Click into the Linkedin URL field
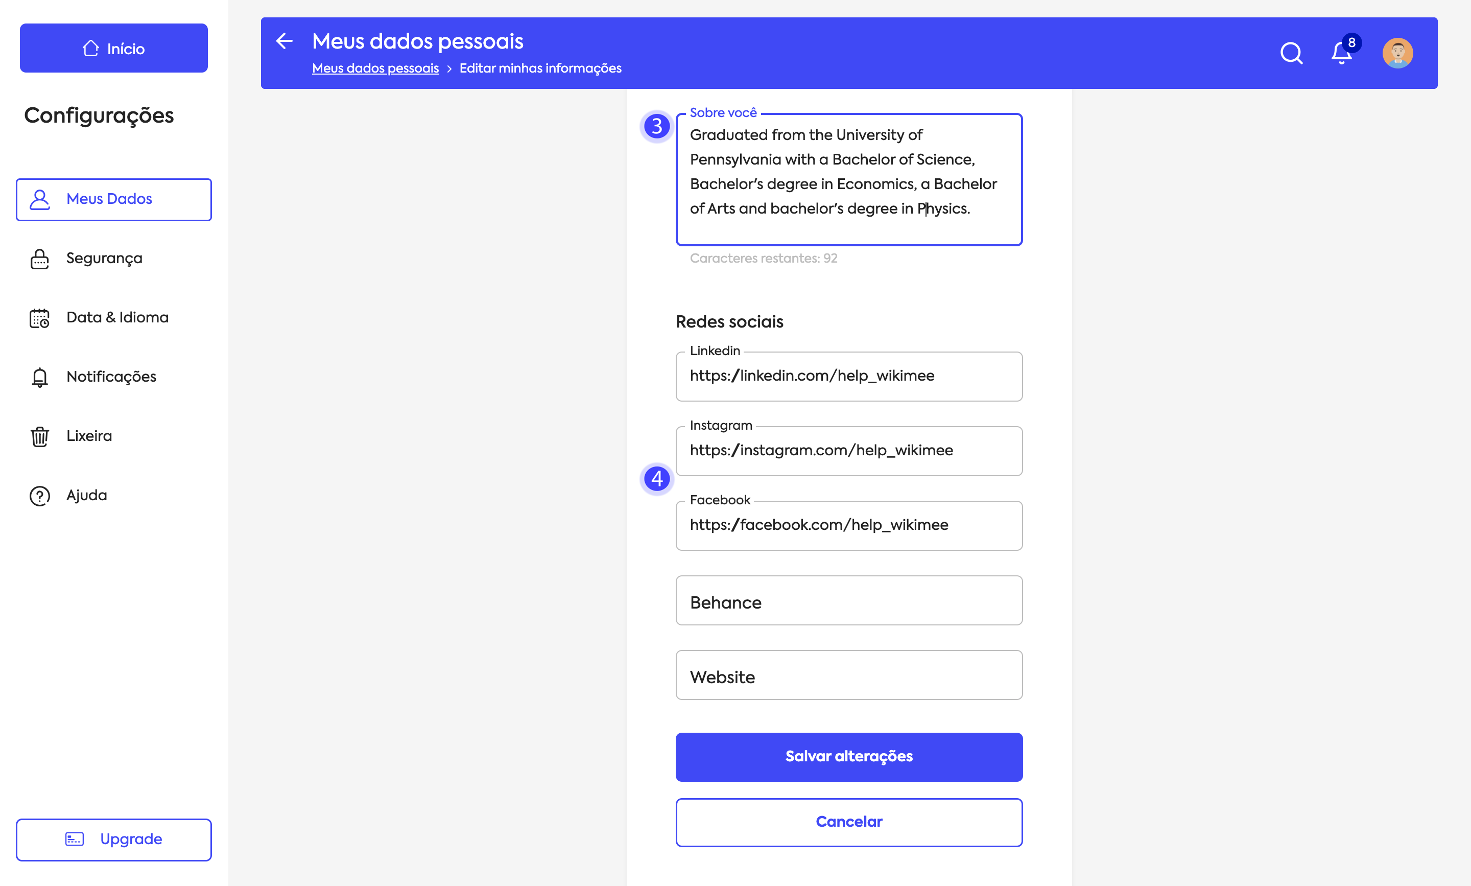 coord(848,376)
